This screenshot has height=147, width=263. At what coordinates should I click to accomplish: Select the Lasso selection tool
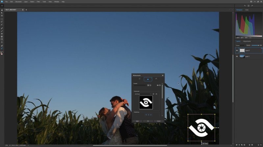pos(2,22)
